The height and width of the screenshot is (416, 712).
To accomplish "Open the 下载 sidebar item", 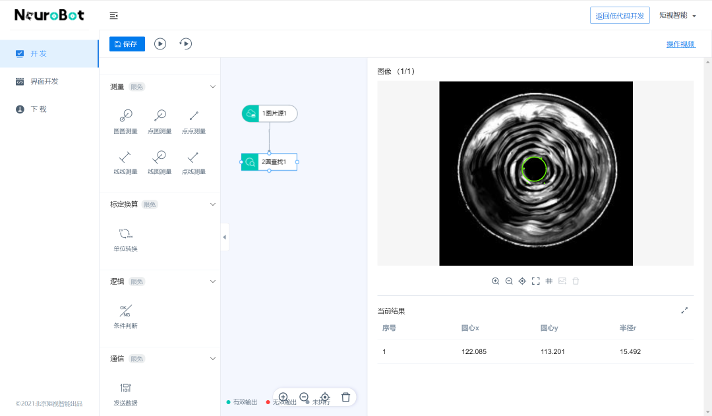I will pos(38,109).
